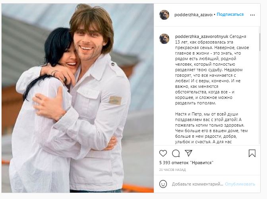Image resolution: width=267 pixels, height=199 pixels.
Task: Click the caption scrollbar thumb
Action: 260,42
